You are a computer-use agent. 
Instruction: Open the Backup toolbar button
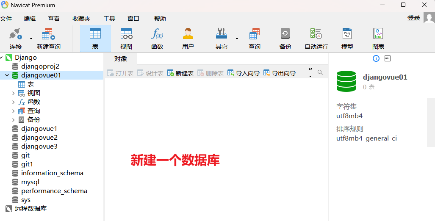(x=285, y=39)
